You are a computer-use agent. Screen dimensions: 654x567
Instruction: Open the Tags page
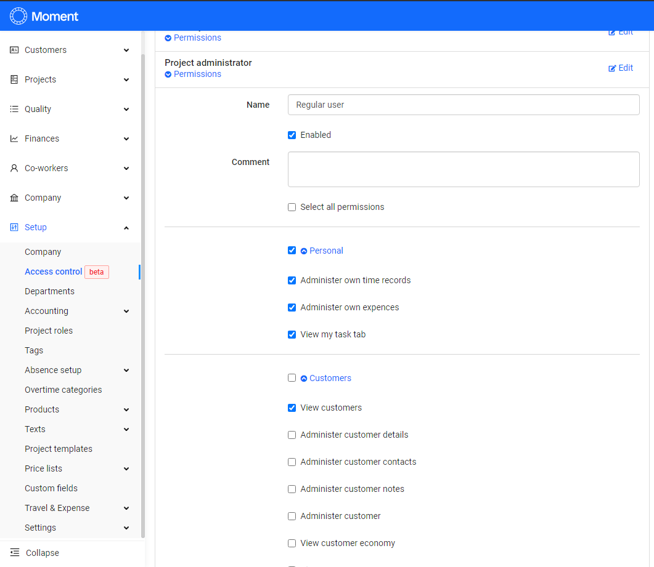34,350
